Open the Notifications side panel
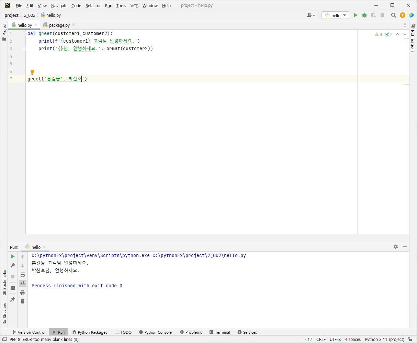417x343 pixels. pyautogui.click(x=413, y=38)
